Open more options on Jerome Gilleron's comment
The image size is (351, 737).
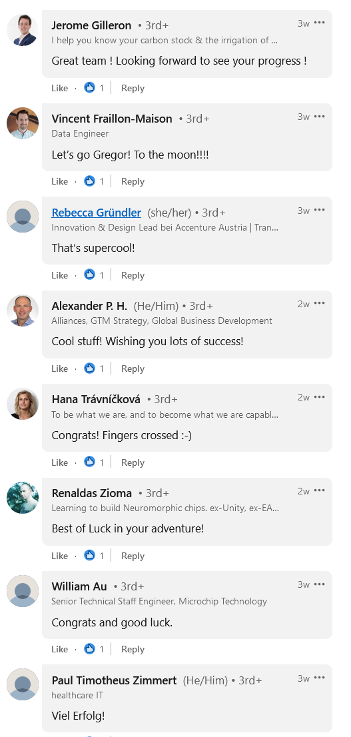click(x=320, y=23)
